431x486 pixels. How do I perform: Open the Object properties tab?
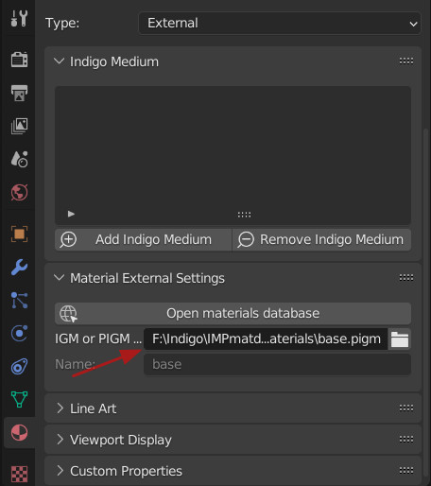coord(19,234)
